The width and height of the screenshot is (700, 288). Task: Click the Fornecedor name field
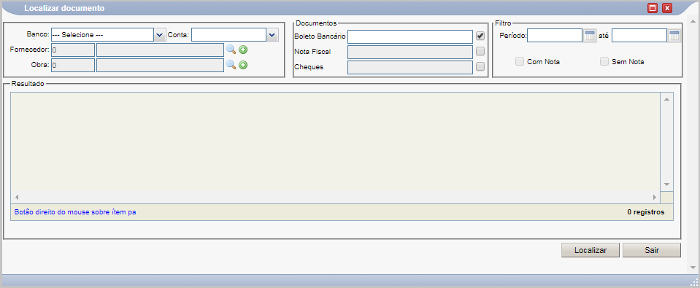[160, 50]
